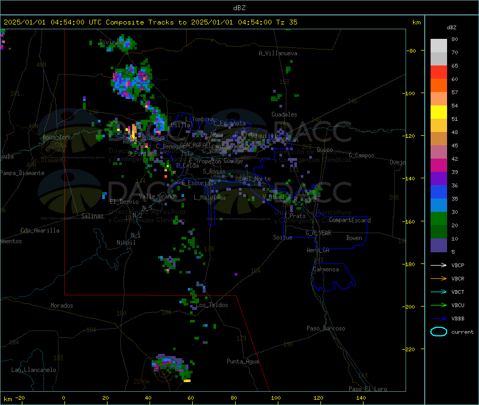Click the Carmensa map label
The width and height of the screenshot is (479, 405).
click(x=326, y=269)
